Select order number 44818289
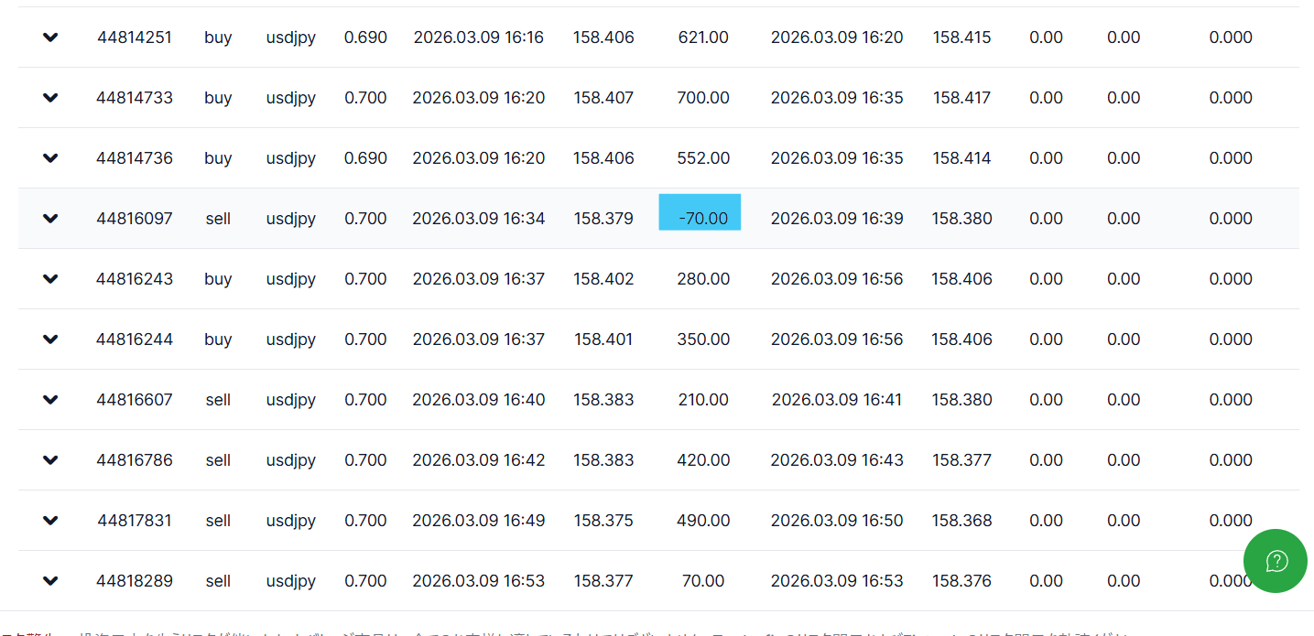Image resolution: width=1314 pixels, height=636 pixels. [x=135, y=581]
